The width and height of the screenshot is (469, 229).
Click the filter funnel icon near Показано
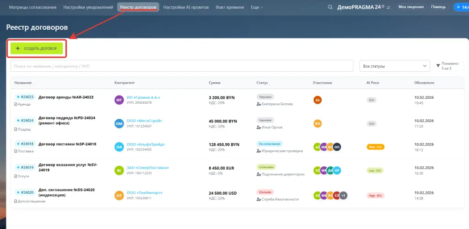click(438, 66)
